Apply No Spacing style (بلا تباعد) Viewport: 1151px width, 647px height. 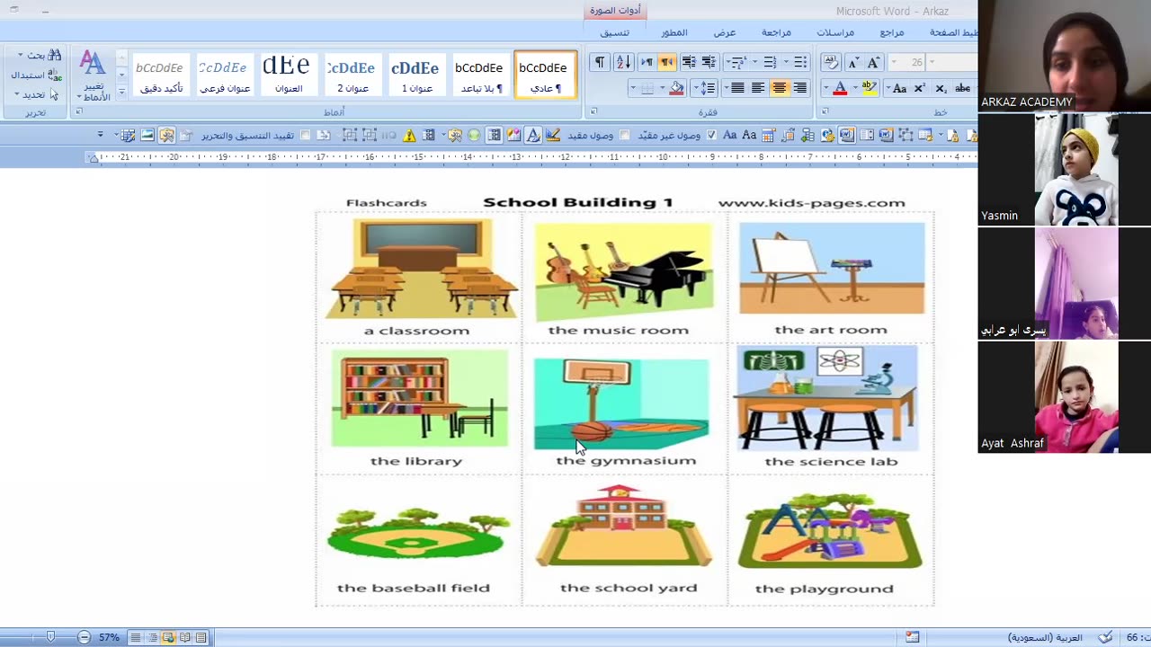(x=479, y=74)
